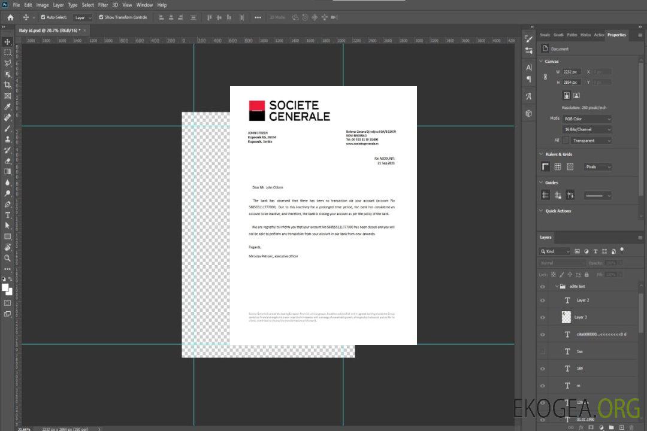Screen dimensions: 647x431
Task: Open the 3D panel cube icon
Action: (528, 113)
